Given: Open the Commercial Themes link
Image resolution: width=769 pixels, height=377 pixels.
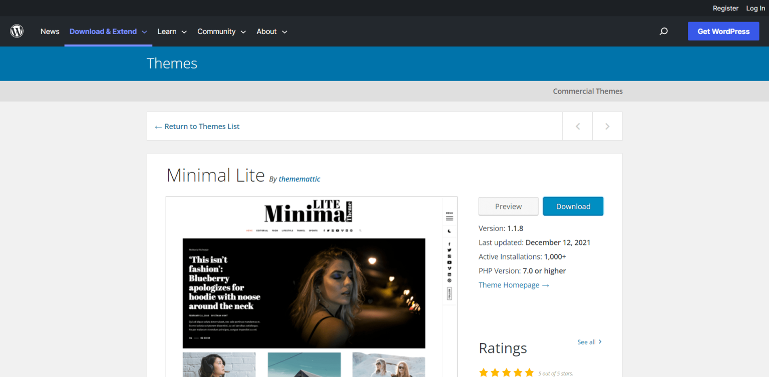Looking at the screenshot, I should tap(587, 91).
